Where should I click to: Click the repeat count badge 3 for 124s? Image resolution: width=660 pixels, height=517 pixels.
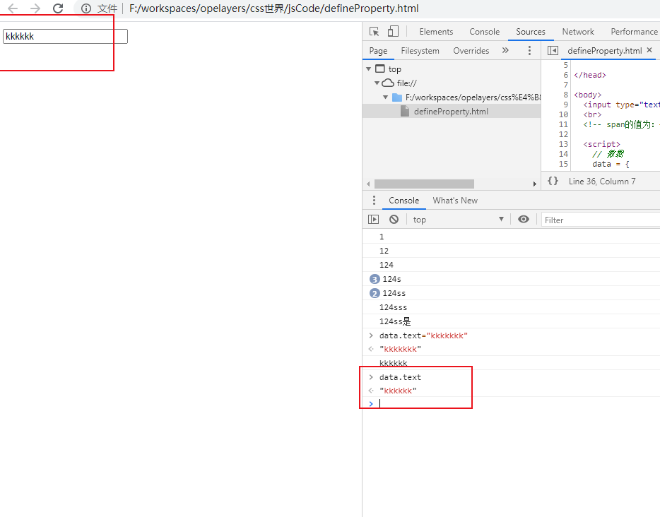pos(375,279)
